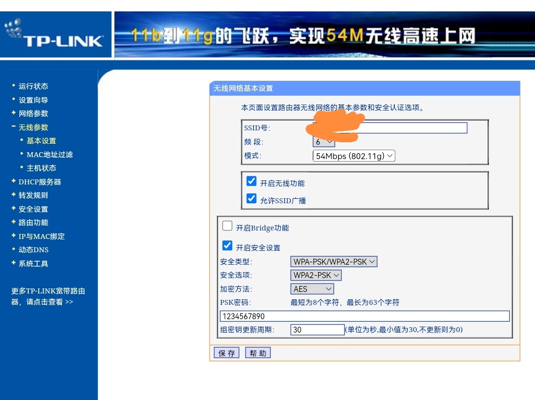Open MAC地址过滤 submenu item
The image size is (535, 400).
[x=50, y=155]
